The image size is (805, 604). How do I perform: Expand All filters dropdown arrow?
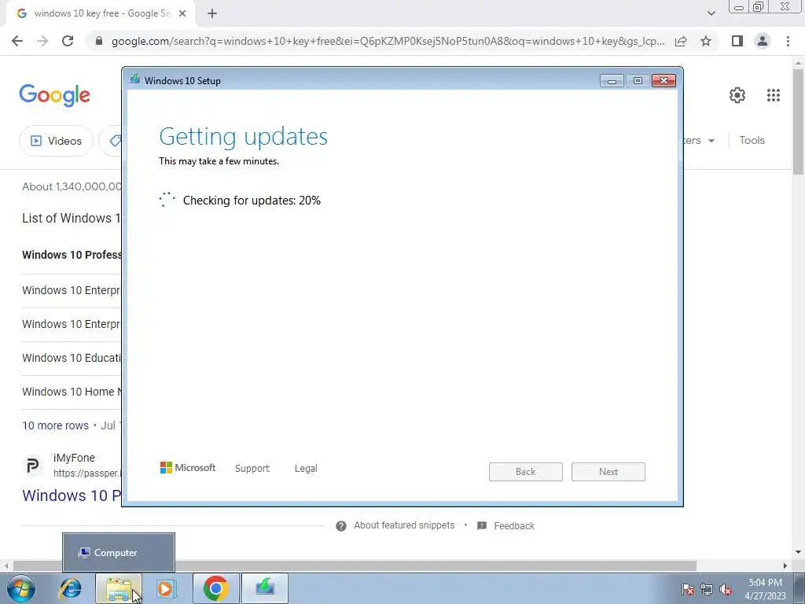(x=711, y=141)
